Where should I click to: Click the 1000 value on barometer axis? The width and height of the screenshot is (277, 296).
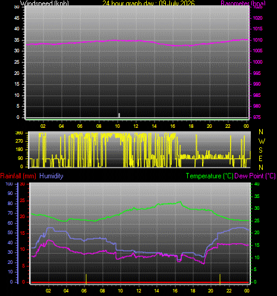click(257, 62)
